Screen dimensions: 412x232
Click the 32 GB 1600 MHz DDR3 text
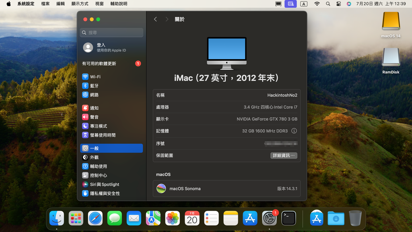tap(265, 131)
